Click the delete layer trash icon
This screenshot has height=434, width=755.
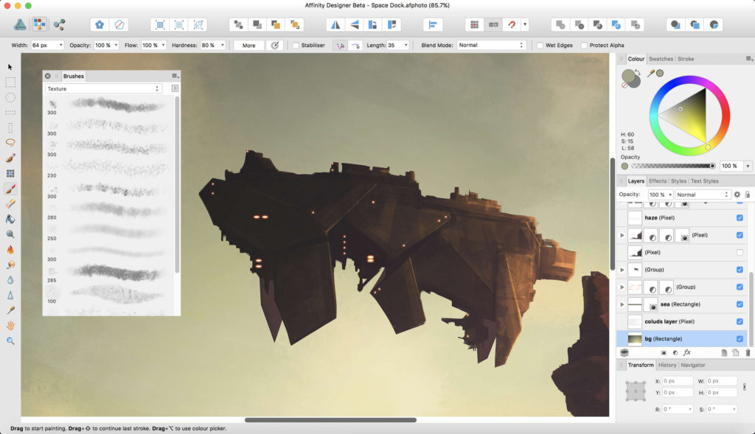[x=748, y=353]
